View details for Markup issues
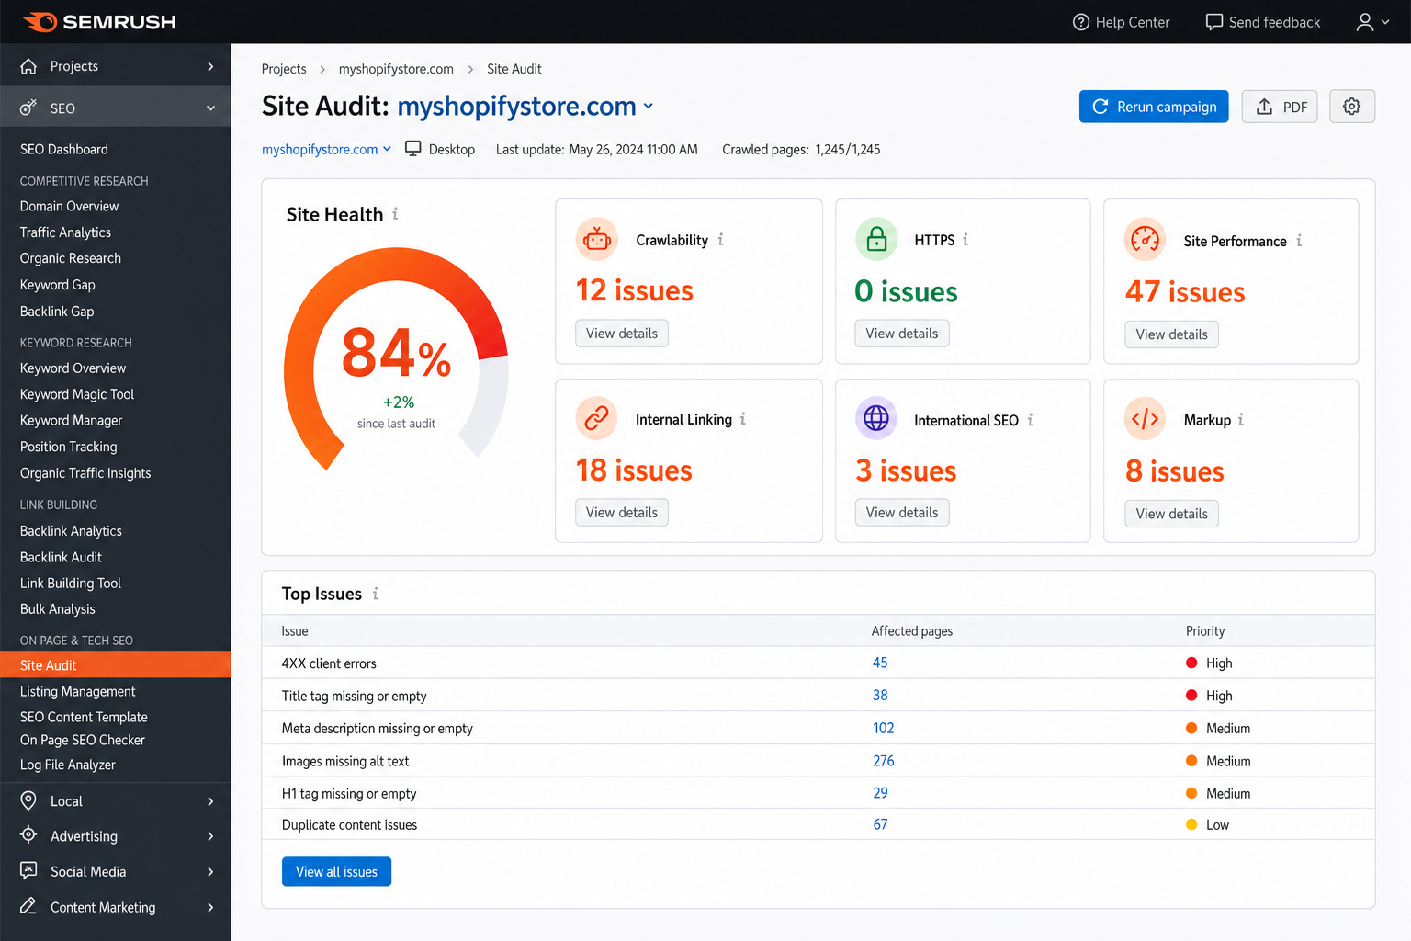This screenshot has width=1411, height=941. coord(1172,514)
